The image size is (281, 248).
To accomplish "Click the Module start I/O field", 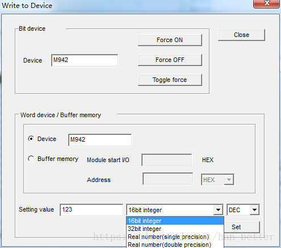I will click(167, 160).
